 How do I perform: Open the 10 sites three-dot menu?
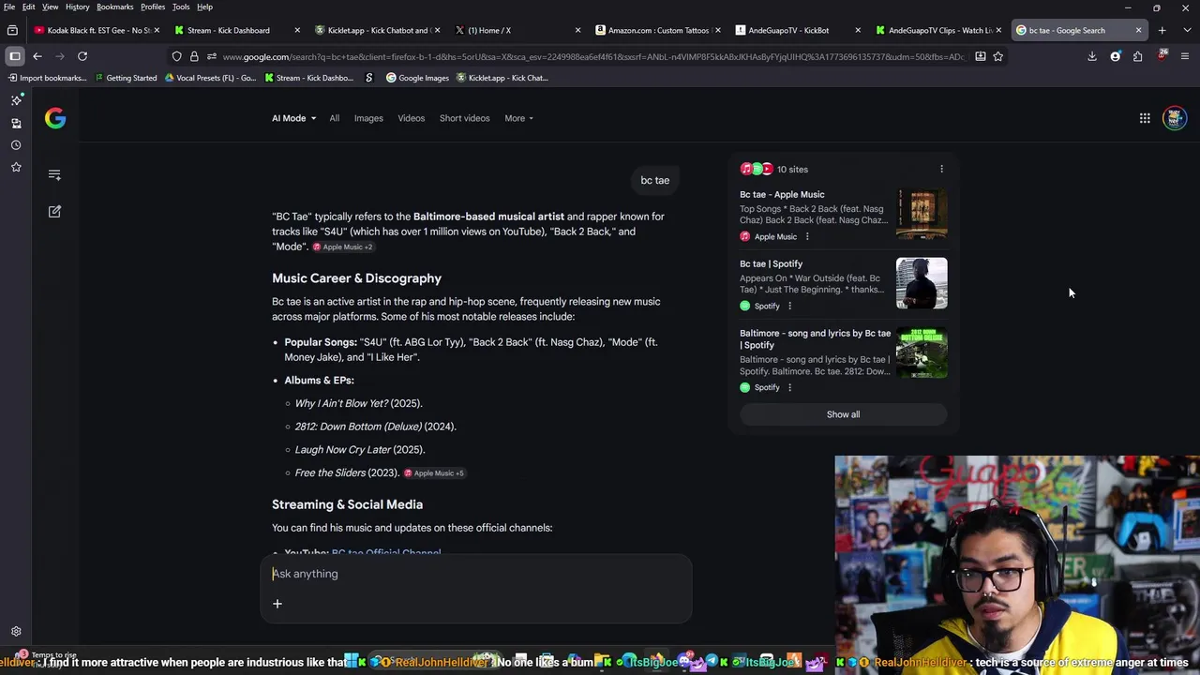(x=941, y=170)
